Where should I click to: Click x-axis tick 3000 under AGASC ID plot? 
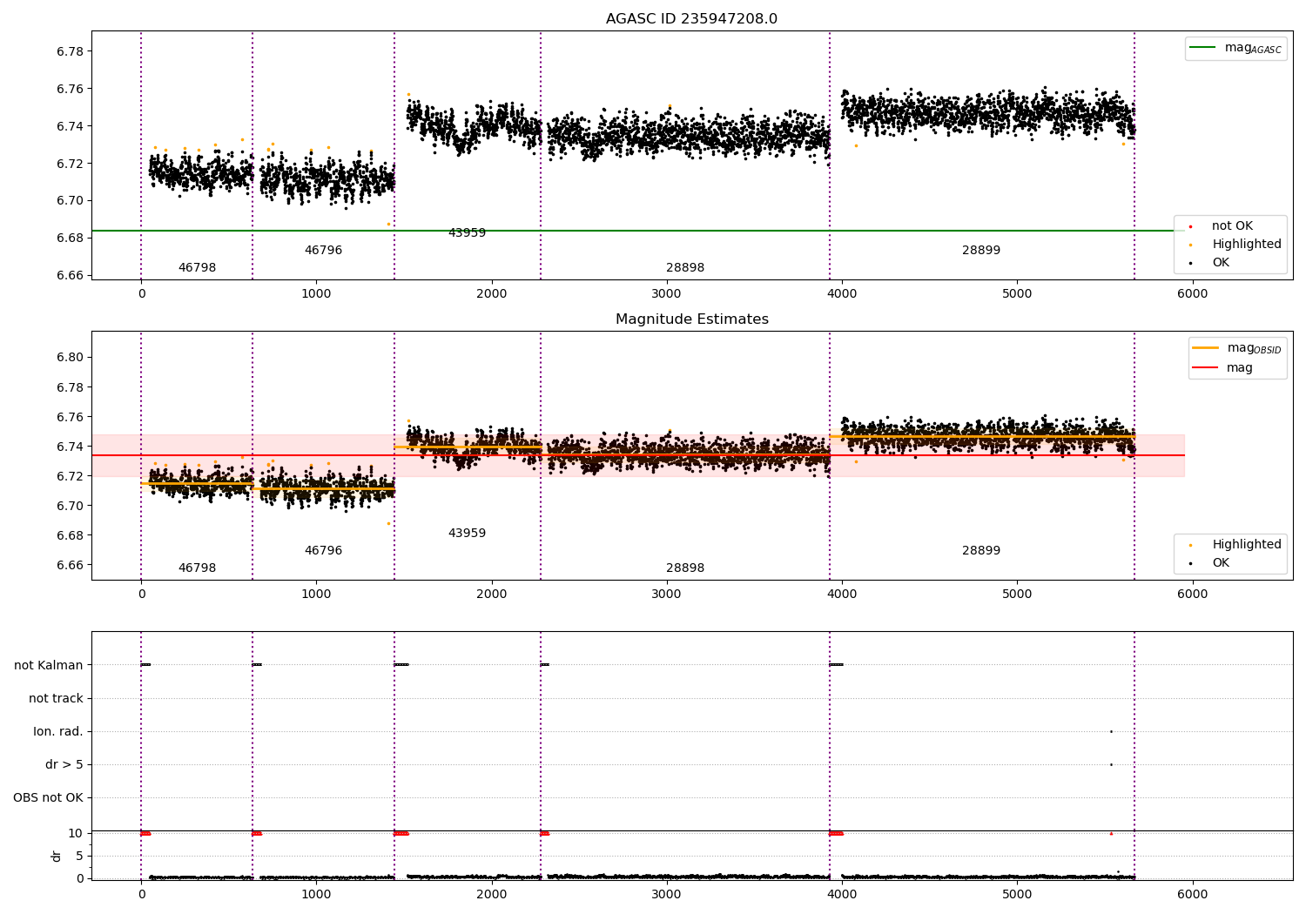(x=667, y=294)
